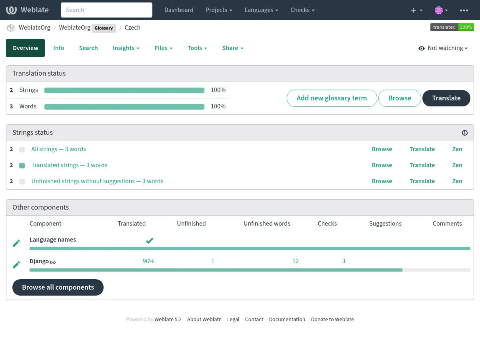Image resolution: width=480 pixels, height=350 pixels.
Task: Open the Tools dropdown
Action: (x=197, y=48)
